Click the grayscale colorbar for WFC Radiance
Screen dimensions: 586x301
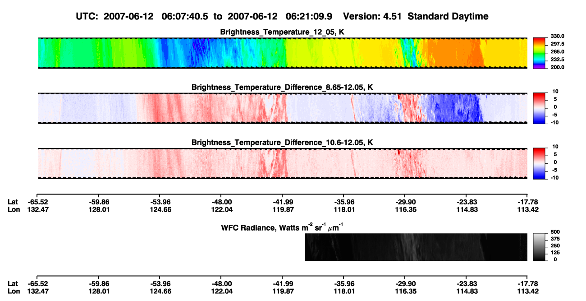pyautogui.click(x=540, y=247)
